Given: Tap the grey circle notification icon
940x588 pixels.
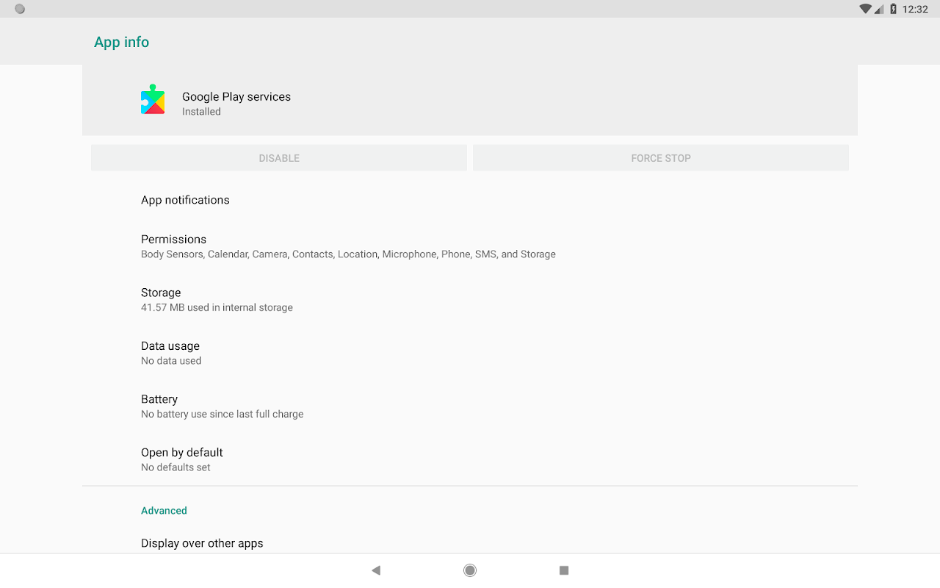Looking at the screenshot, I should tap(20, 9).
